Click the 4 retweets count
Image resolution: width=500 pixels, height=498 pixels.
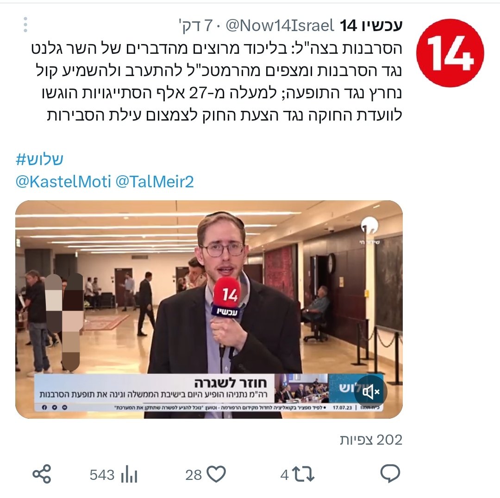tap(284, 475)
